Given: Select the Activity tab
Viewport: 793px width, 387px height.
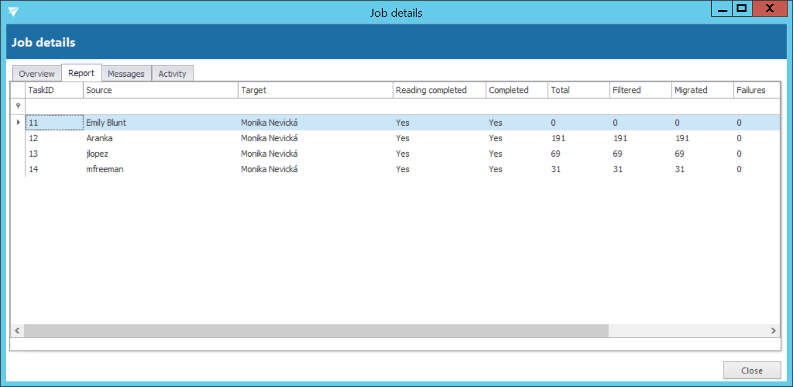Looking at the screenshot, I should 172,74.
